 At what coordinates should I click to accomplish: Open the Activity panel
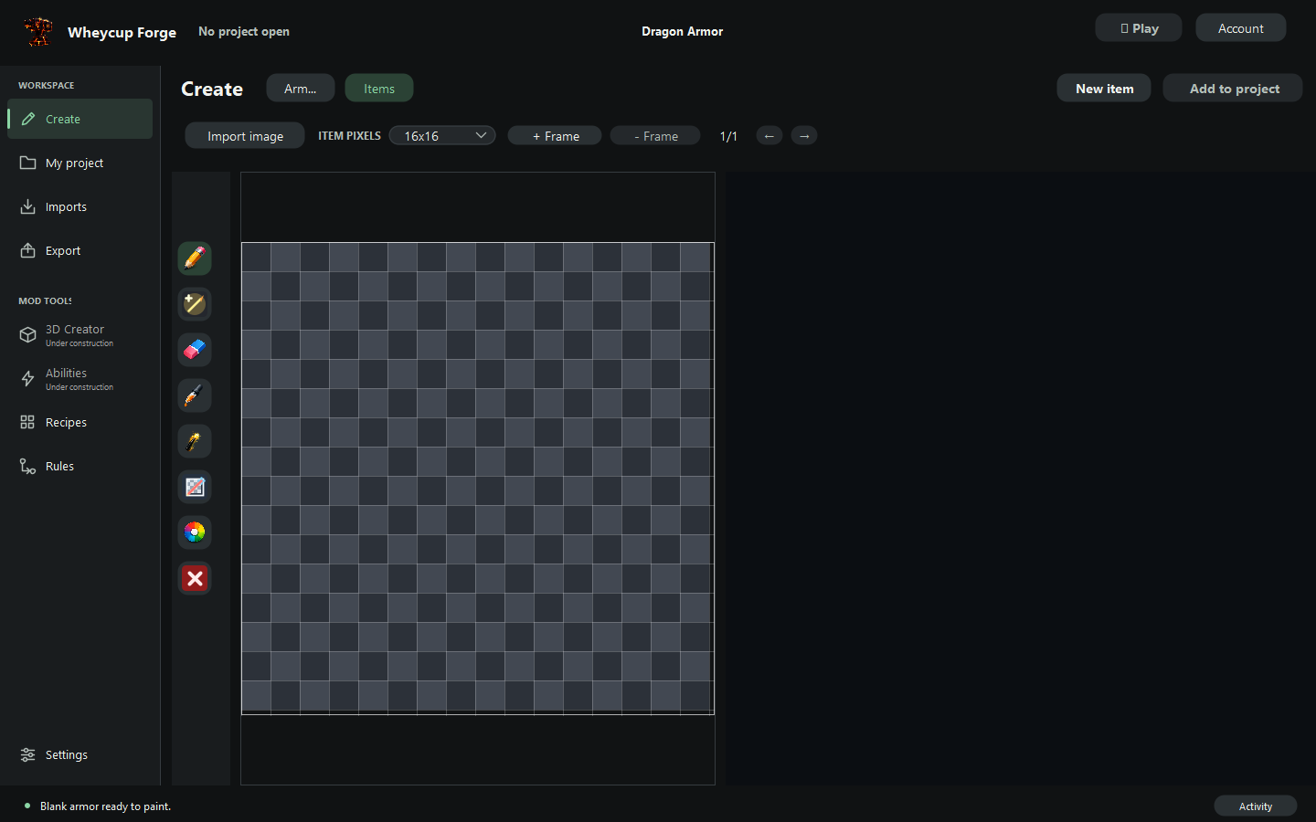[x=1256, y=806]
